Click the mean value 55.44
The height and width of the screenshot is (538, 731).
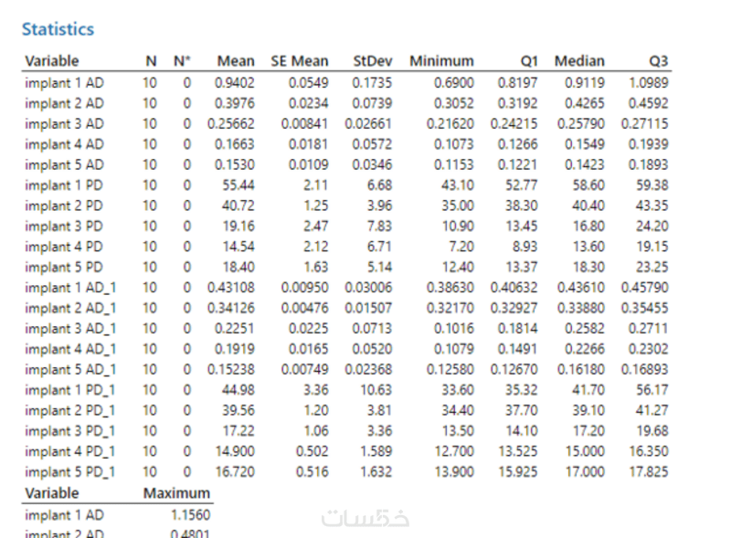tap(238, 185)
